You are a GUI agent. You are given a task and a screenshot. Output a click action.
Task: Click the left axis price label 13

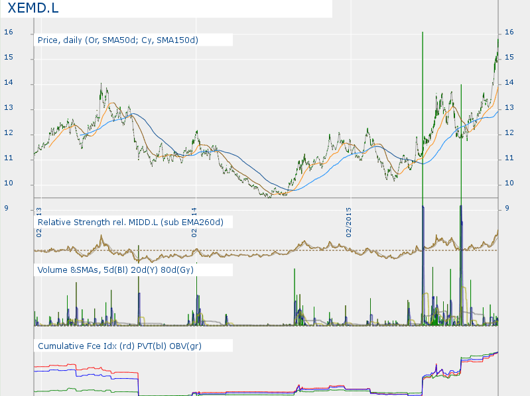click(9, 107)
